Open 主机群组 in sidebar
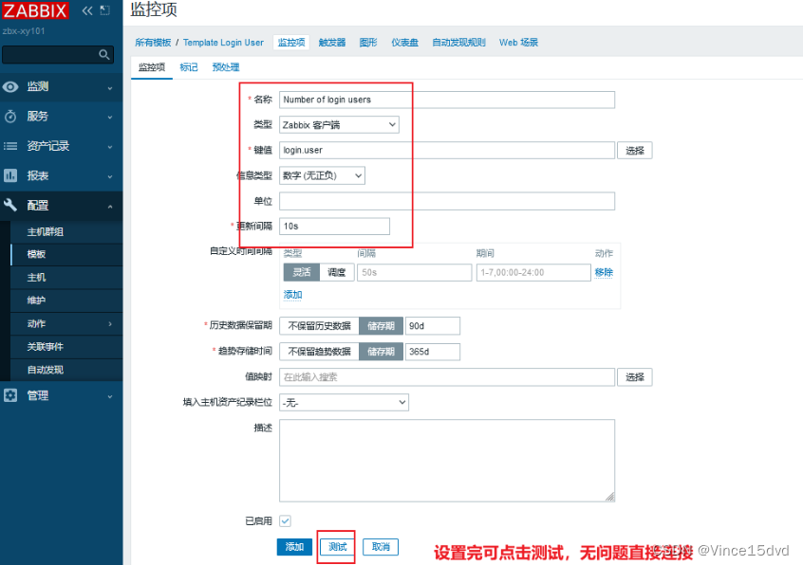This screenshot has width=803, height=565. tap(45, 231)
